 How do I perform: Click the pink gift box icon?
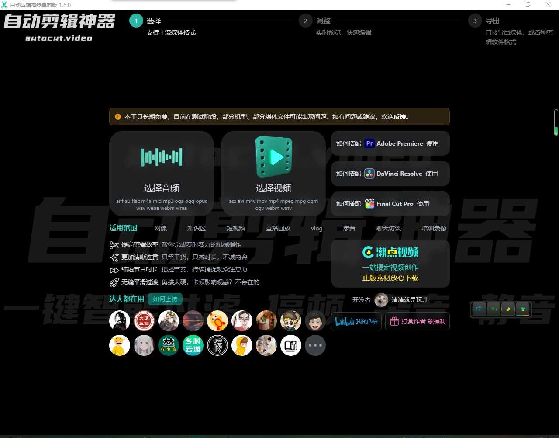(x=394, y=321)
